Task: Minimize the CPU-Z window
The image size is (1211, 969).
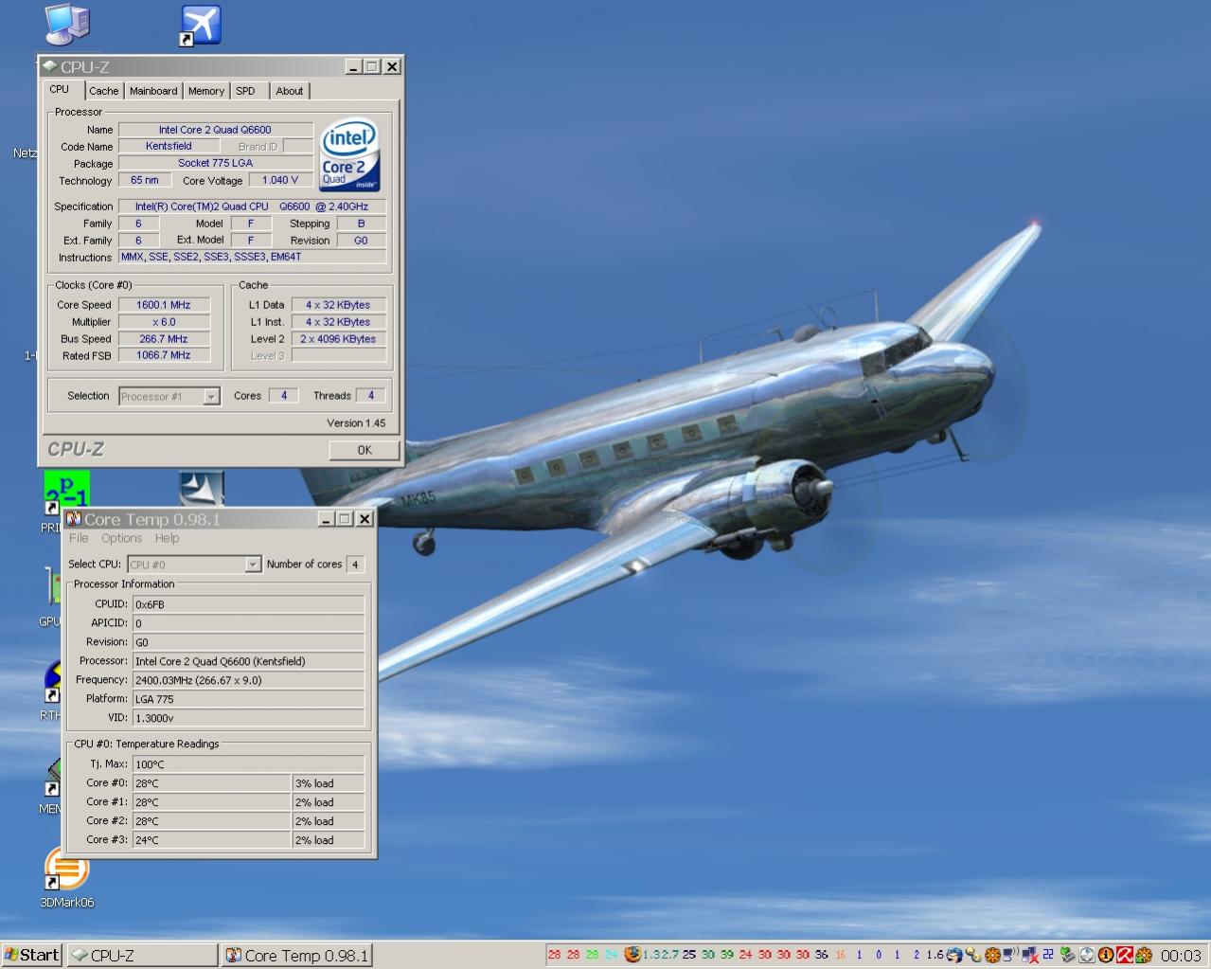Action: 353,66
